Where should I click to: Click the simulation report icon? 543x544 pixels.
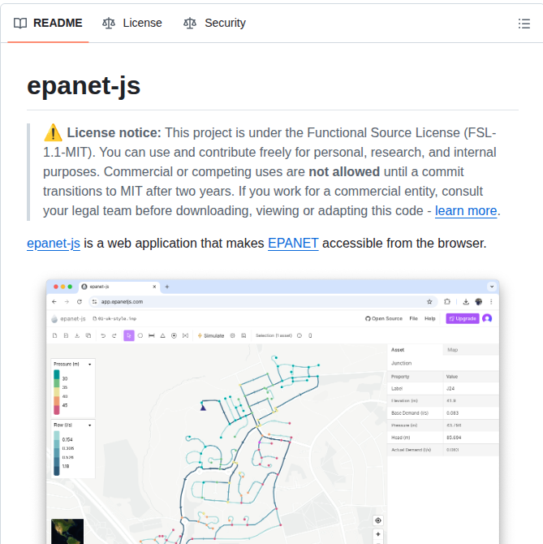coord(243,335)
